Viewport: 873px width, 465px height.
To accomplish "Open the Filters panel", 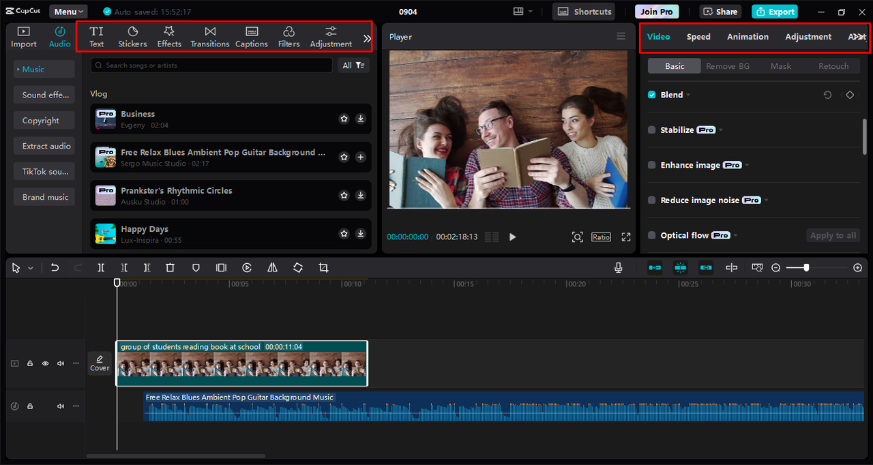I will [x=289, y=37].
